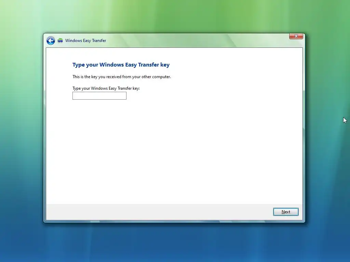Continue with the Next button
This screenshot has width=350, height=262.
point(286,212)
